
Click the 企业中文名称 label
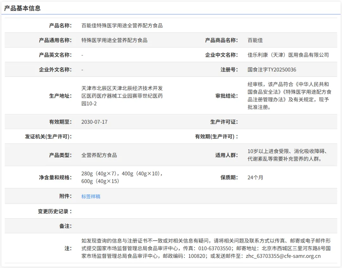pos(222,55)
